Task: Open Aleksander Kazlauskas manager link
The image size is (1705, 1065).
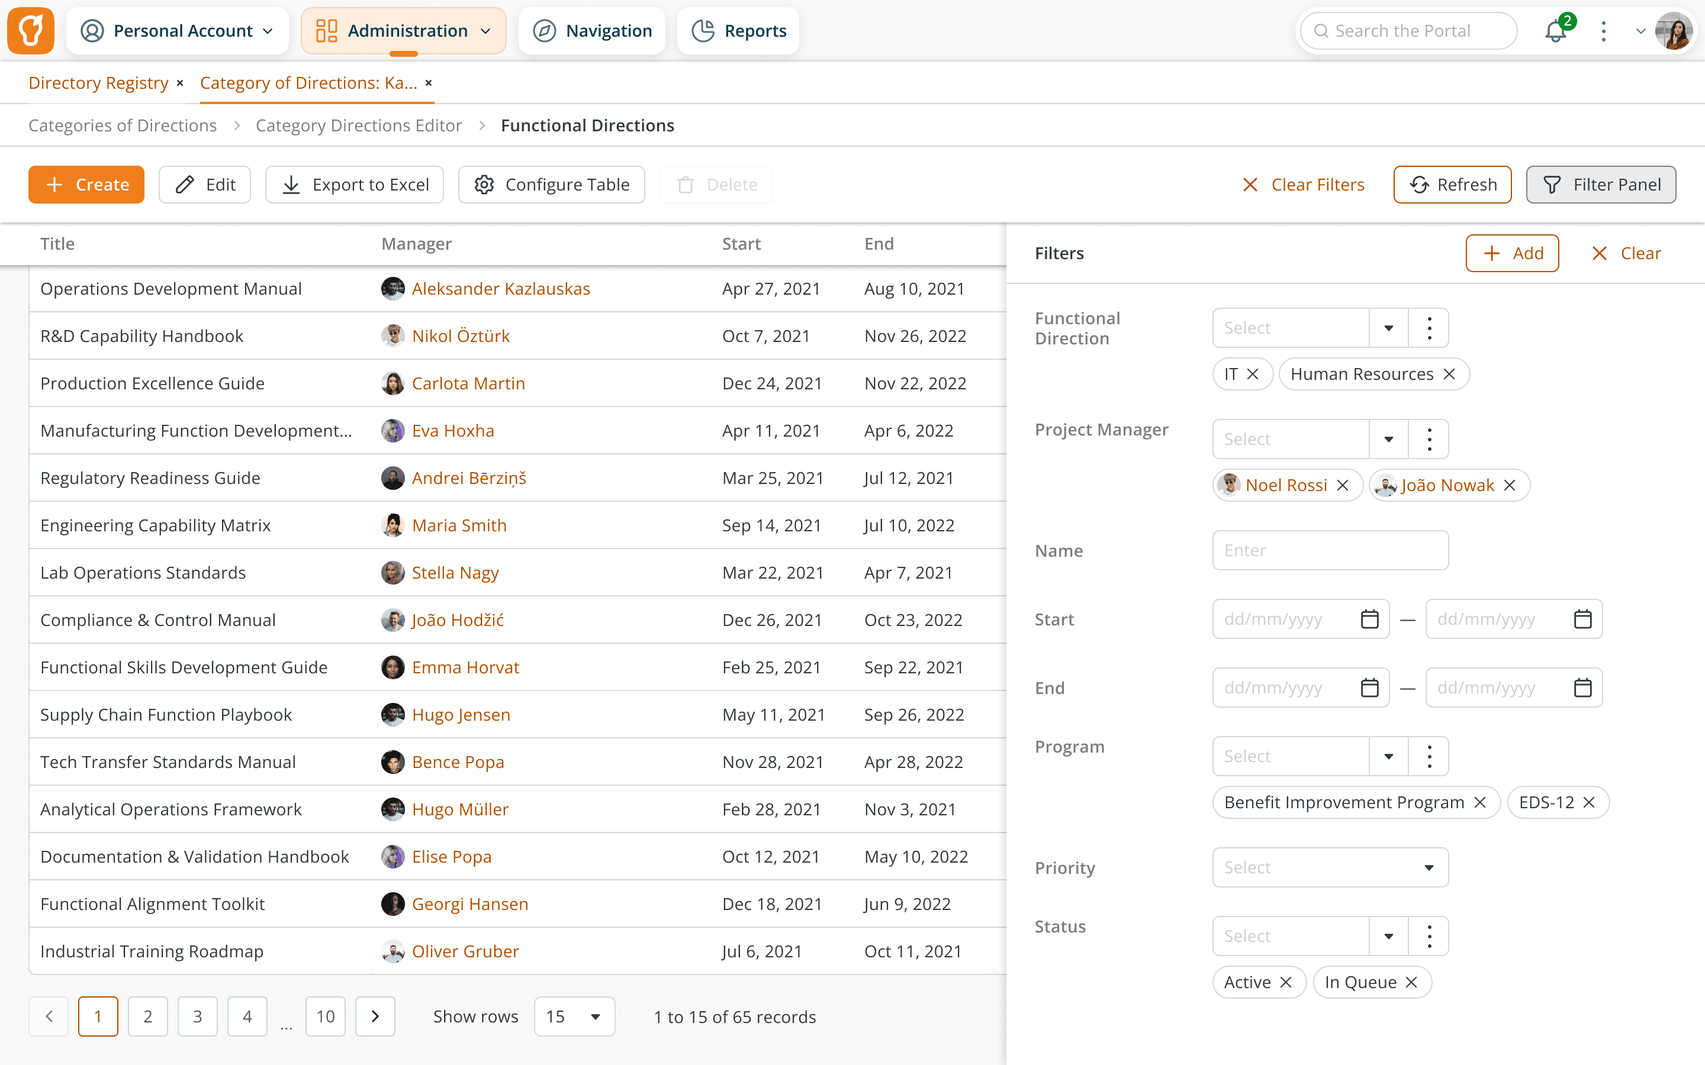Action: pyautogui.click(x=500, y=289)
